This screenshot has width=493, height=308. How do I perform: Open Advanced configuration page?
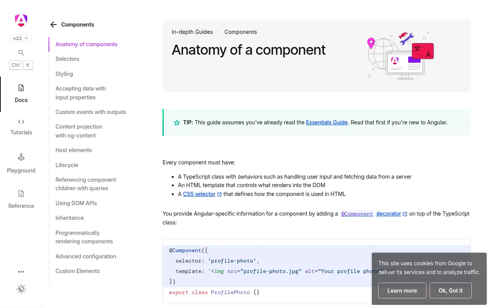pos(86,256)
